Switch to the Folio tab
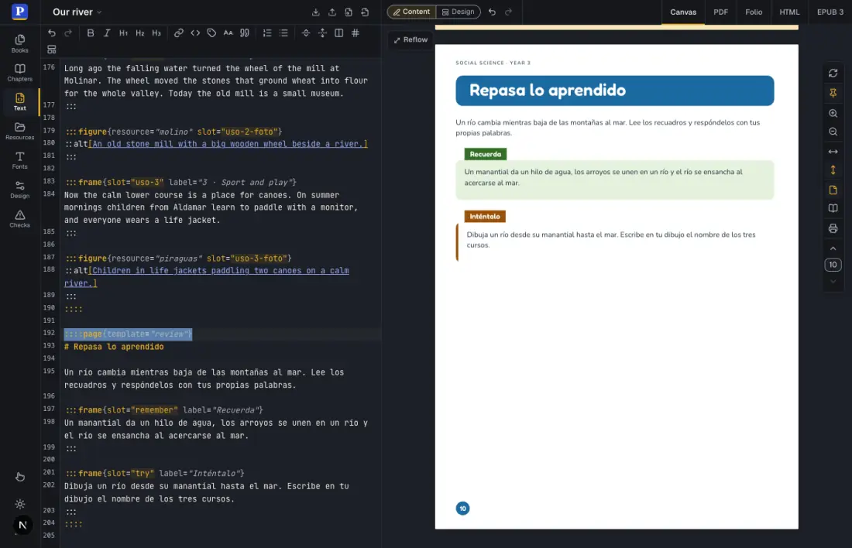Viewport: 852px width, 548px height. tap(754, 12)
